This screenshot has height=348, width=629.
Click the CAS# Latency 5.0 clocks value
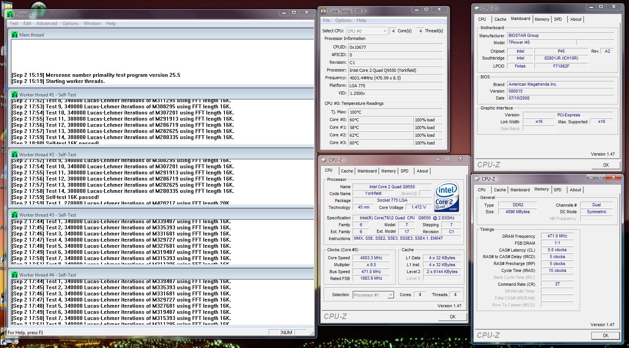(557, 250)
